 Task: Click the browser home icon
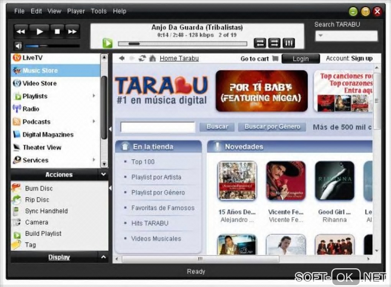coord(153,59)
